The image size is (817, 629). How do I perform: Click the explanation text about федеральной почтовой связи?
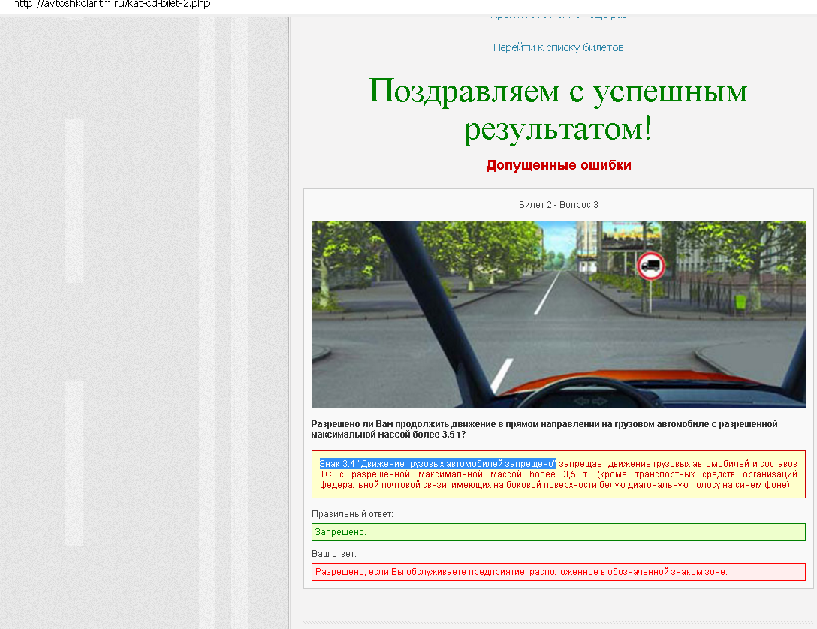(x=556, y=484)
